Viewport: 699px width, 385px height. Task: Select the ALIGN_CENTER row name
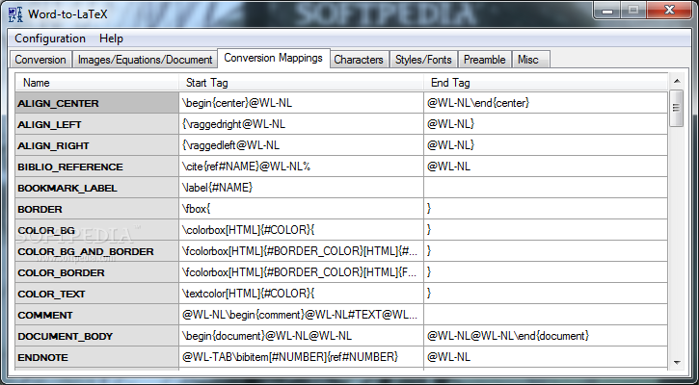[x=97, y=103]
